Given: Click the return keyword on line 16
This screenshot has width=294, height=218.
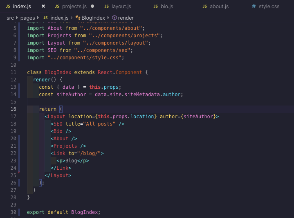Looking at the screenshot, I should (47, 109).
